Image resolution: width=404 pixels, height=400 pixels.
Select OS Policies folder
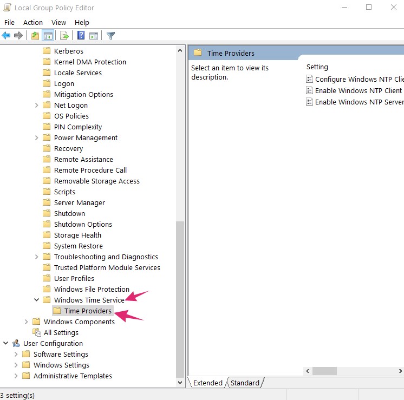71,116
